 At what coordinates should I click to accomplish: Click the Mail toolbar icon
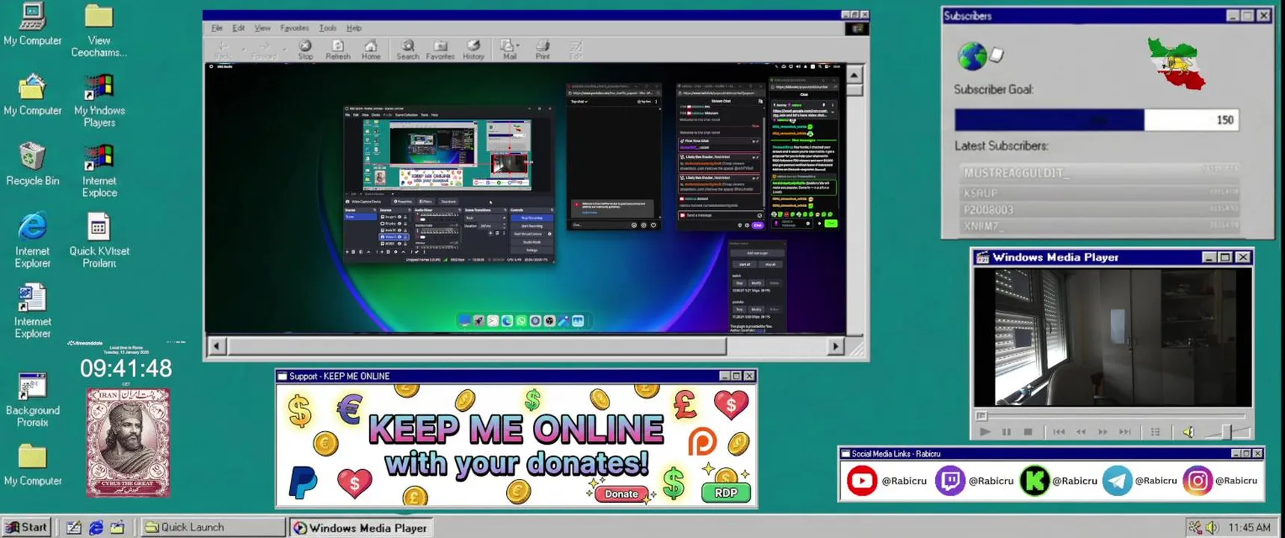click(508, 49)
